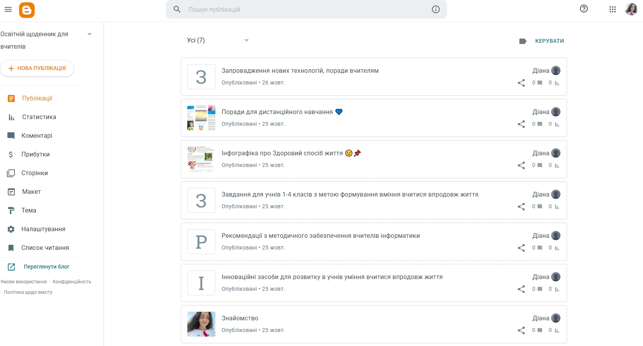Open the Статистика section
This screenshot has height=346, width=643.
(39, 117)
